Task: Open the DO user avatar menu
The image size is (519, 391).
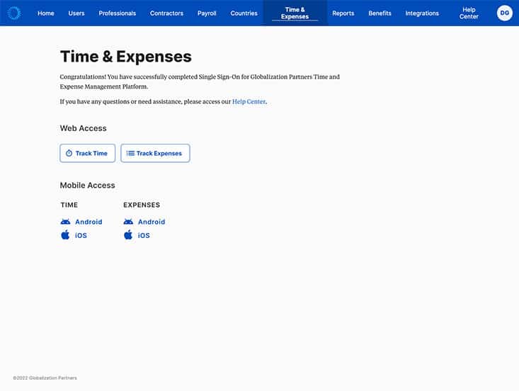Action: (x=504, y=13)
